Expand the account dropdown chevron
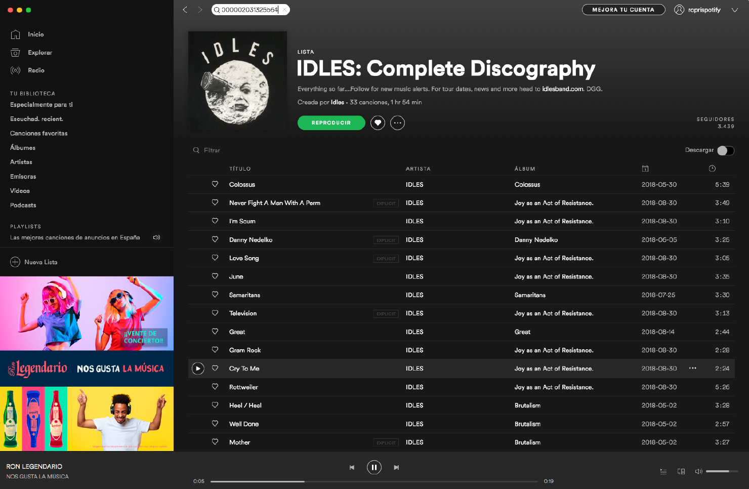749x489 pixels. click(734, 10)
